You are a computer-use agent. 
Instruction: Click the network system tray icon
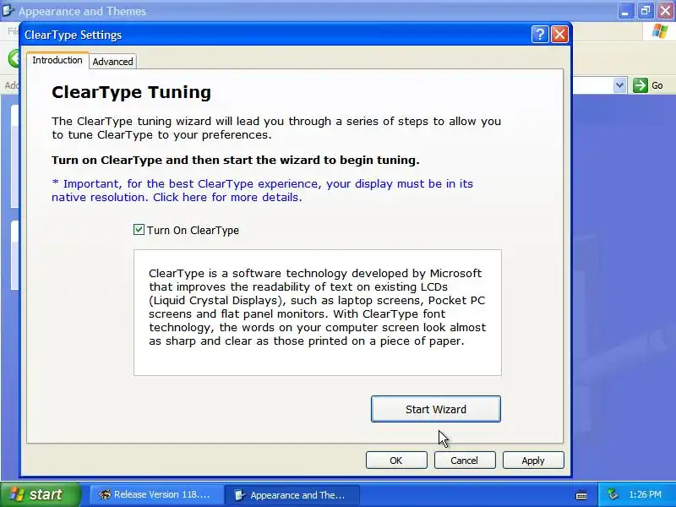pyautogui.click(x=613, y=494)
